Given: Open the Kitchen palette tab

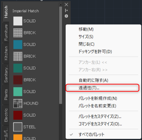Looking at the screenshot, I should coord(6,53).
